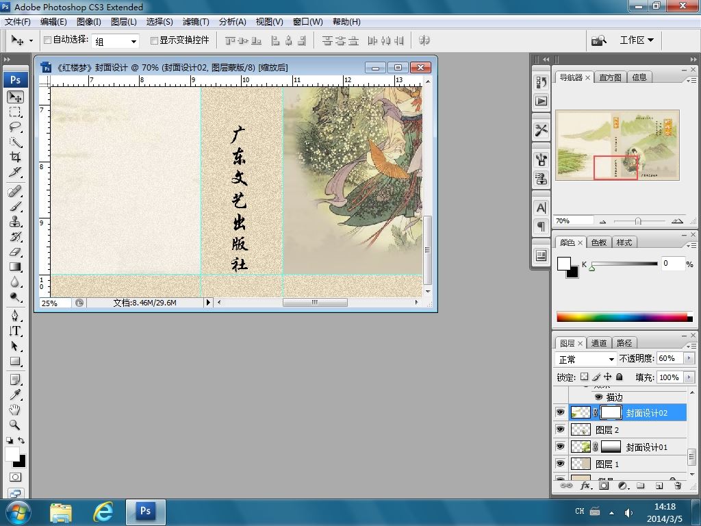The image size is (701, 526).
Task: Hide the 封面设计01 layer
Action: click(560, 447)
